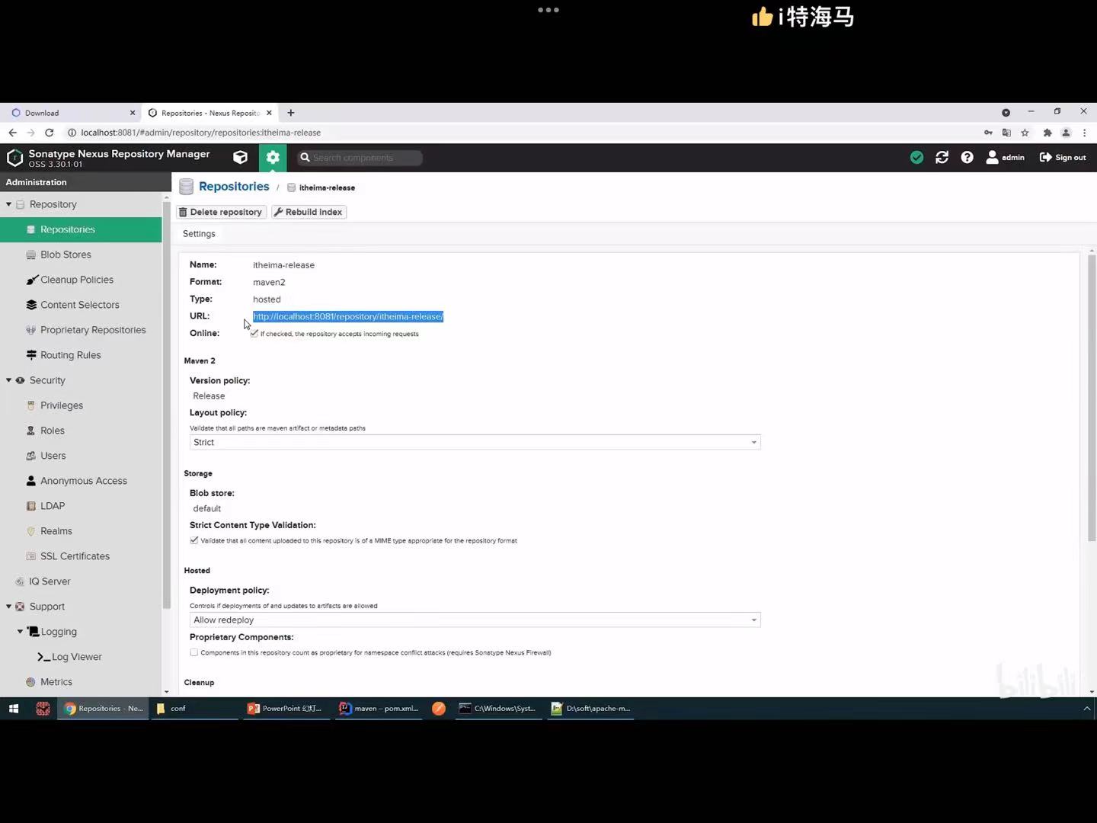Collapse the Logging tree node
1097x823 pixels.
[21, 632]
